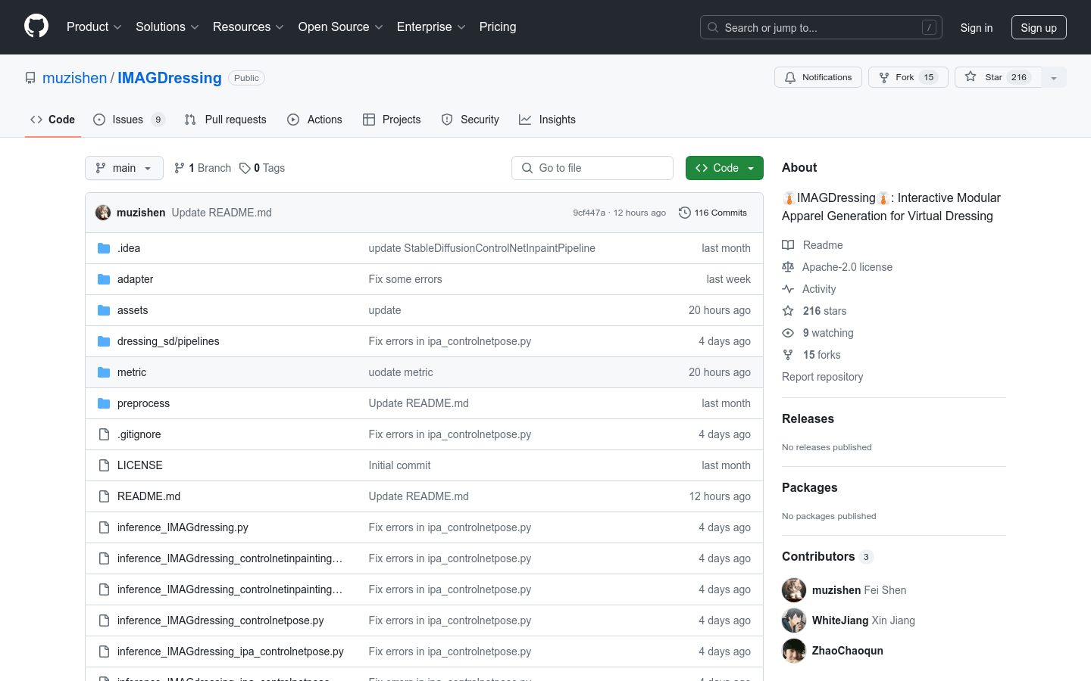1091x681 pixels.
Task: Open the muzishen owner link
Action: (75, 78)
